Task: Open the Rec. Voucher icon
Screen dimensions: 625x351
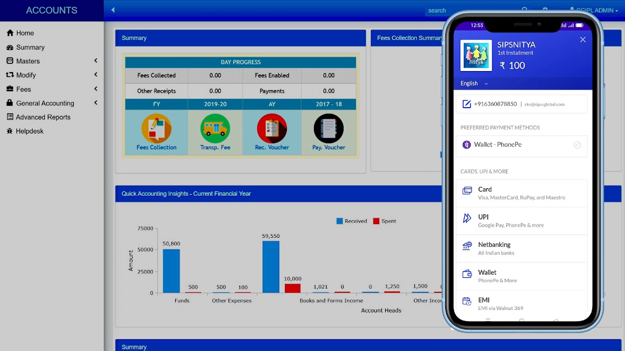Action: click(272, 128)
